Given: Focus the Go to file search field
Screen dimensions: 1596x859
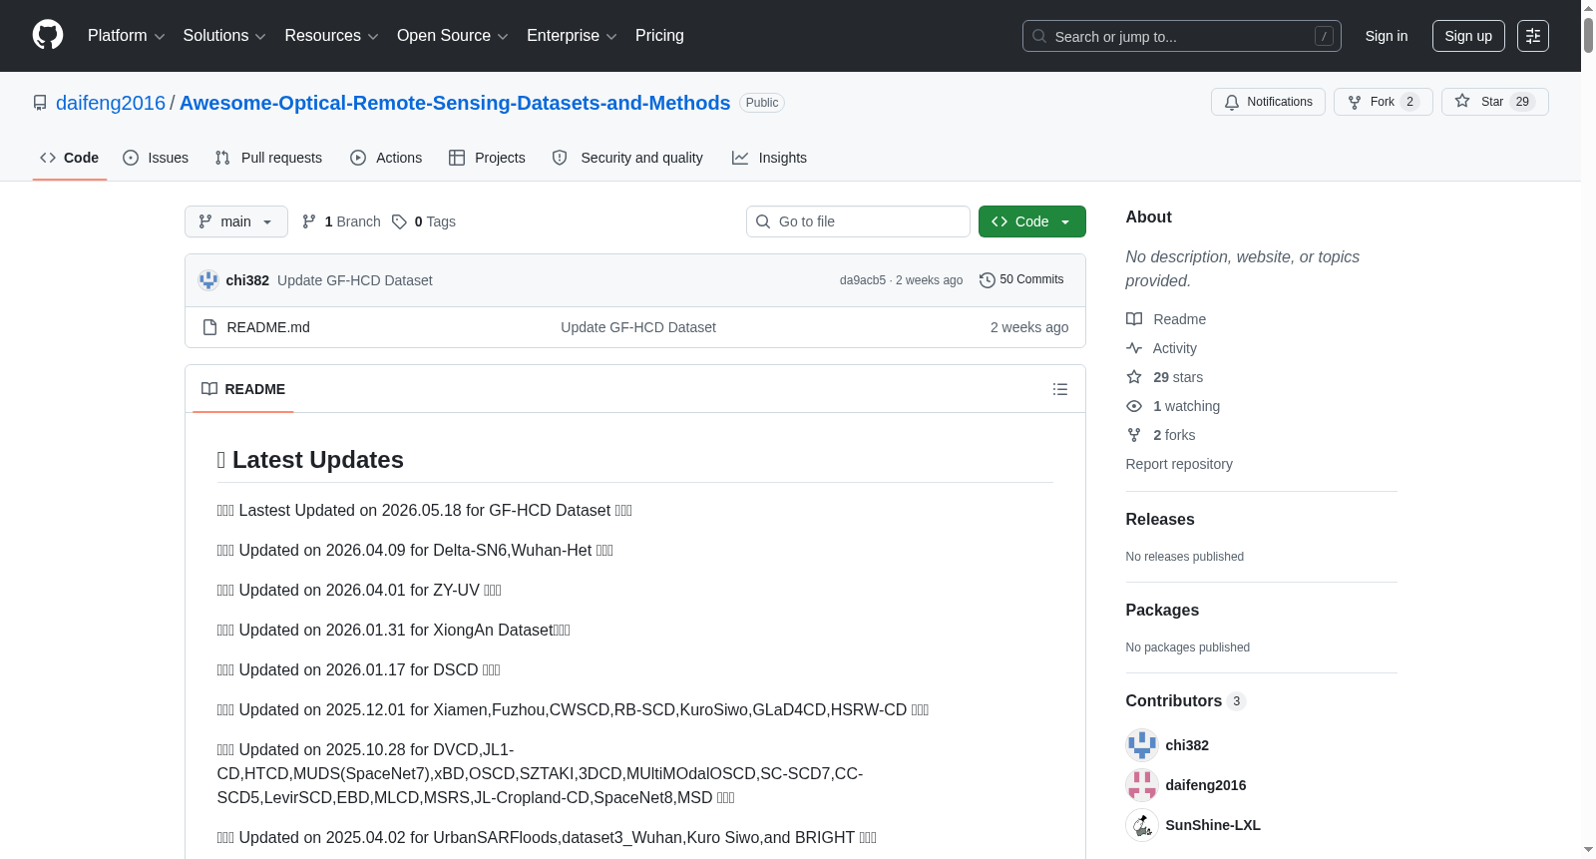Looking at the screenshot, I should pos(858,221).
